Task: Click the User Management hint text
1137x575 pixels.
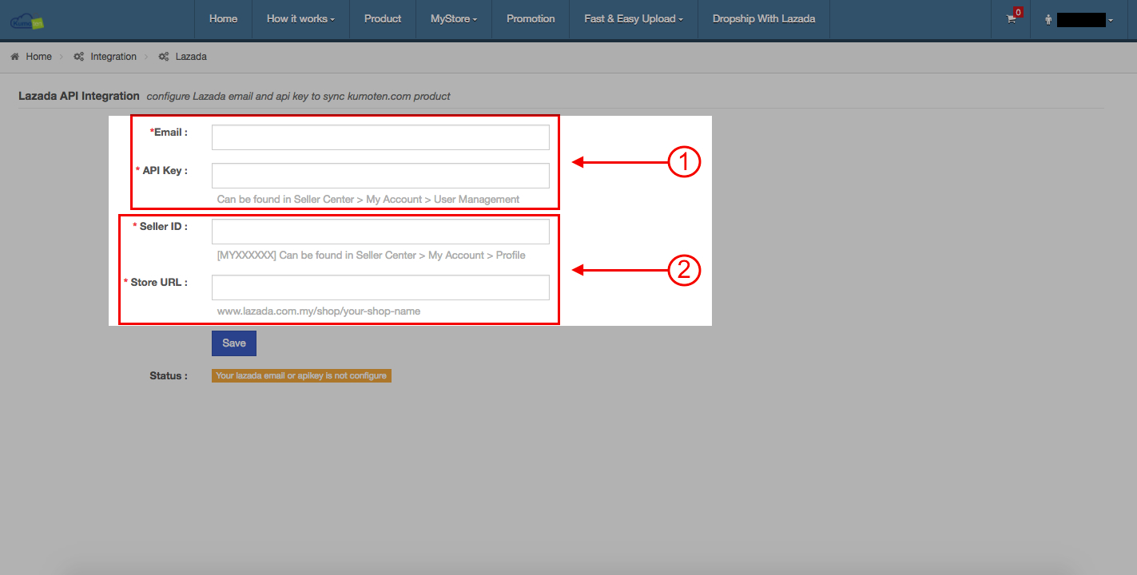Action: pyautogui.click(x=368, y=200)
